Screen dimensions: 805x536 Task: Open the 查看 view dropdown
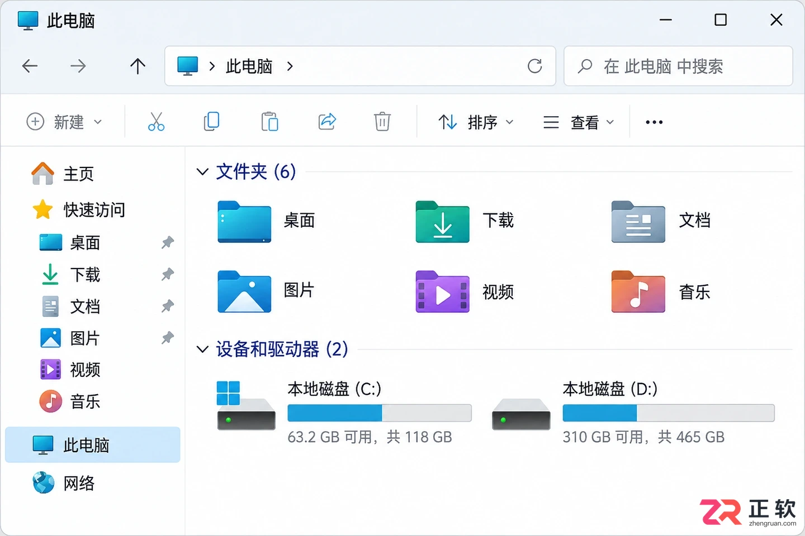coord(579,122)
